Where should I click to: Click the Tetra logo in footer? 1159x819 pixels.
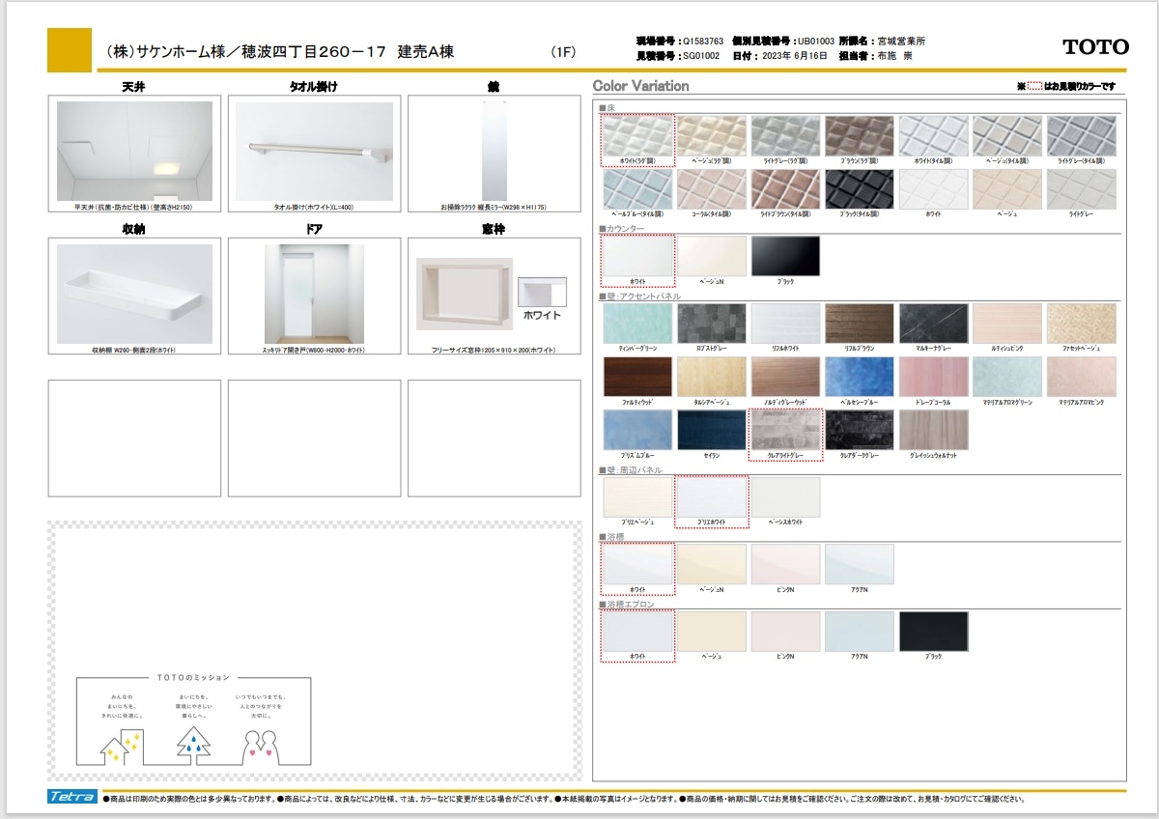[x=71, y=797]
